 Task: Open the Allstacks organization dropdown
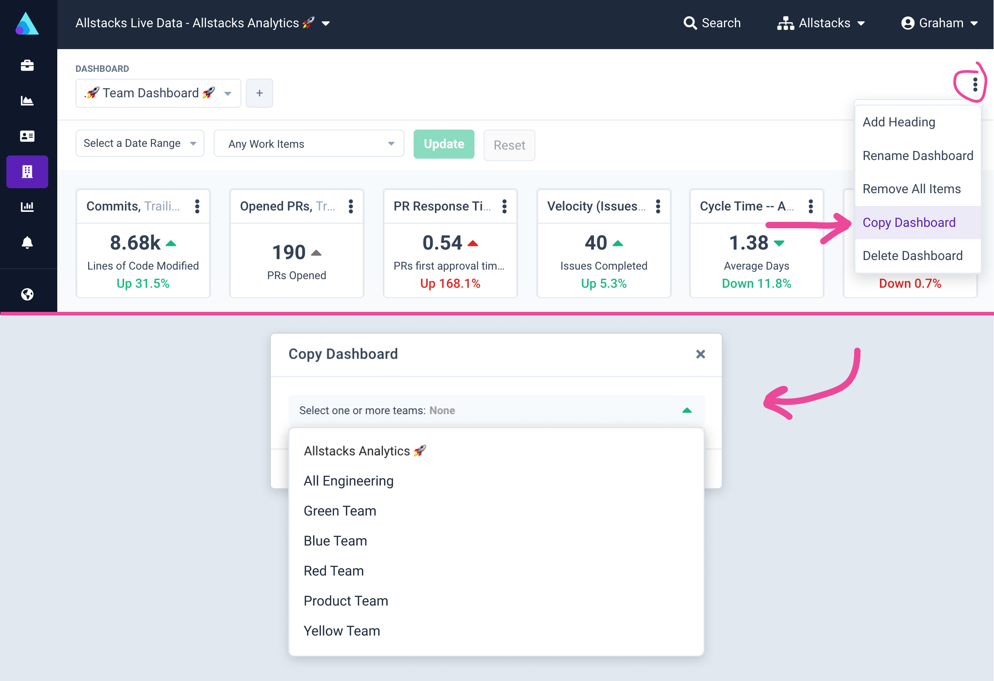821,23
